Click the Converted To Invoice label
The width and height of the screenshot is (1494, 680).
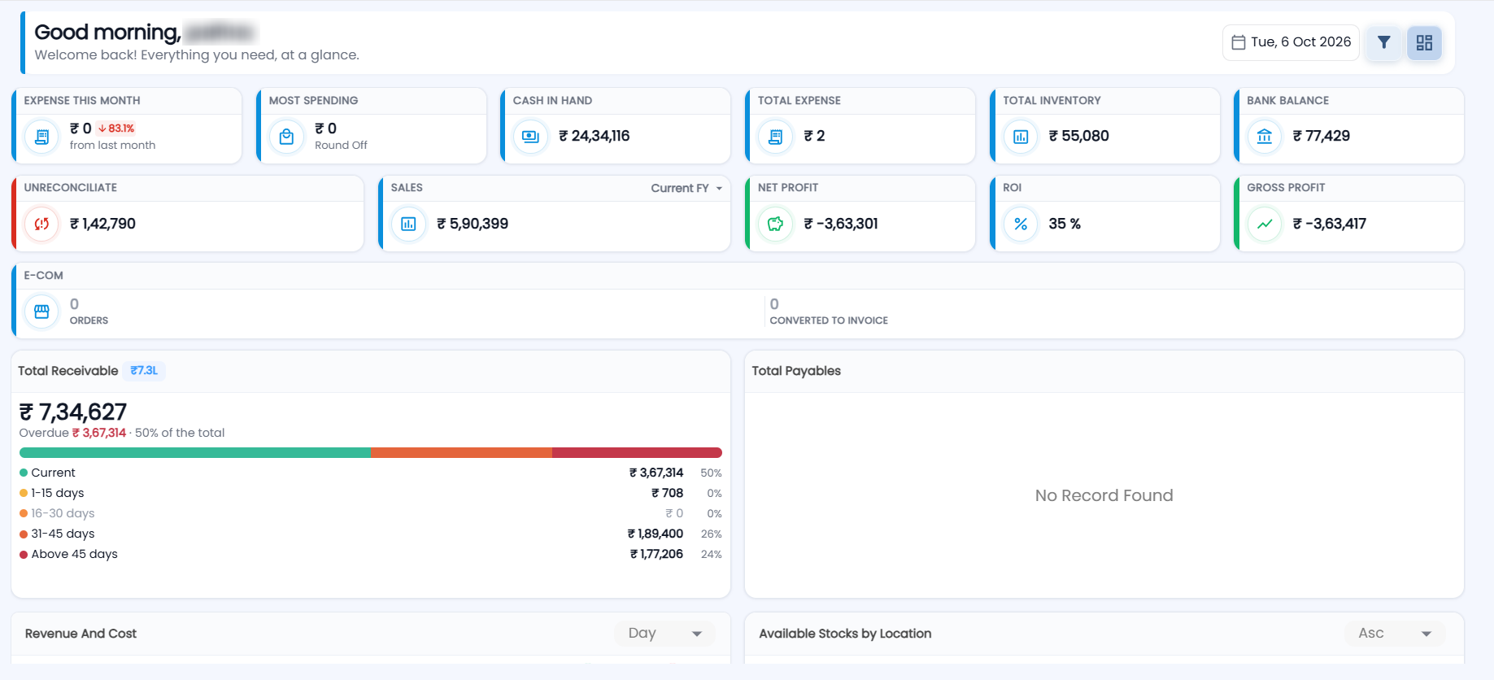(x=829, y=320)
